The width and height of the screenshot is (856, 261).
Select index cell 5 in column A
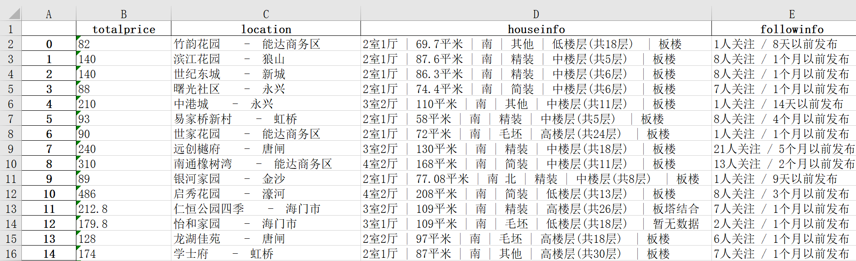(x=49, y=119)
